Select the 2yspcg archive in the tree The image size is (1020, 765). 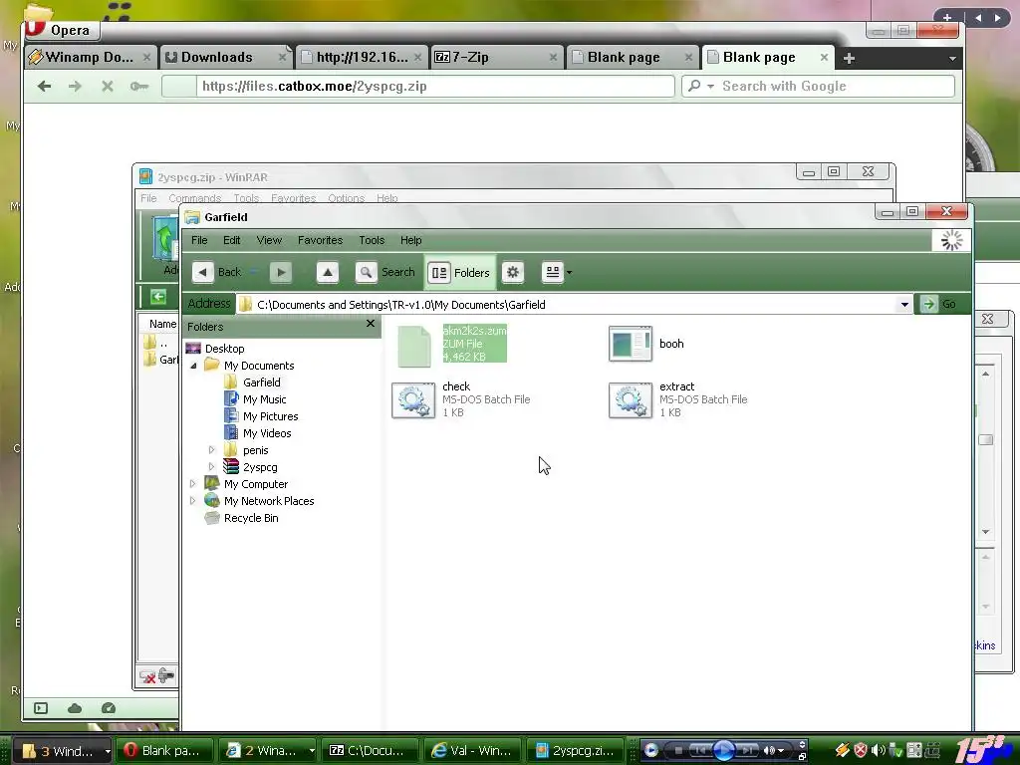pos(260,467)
